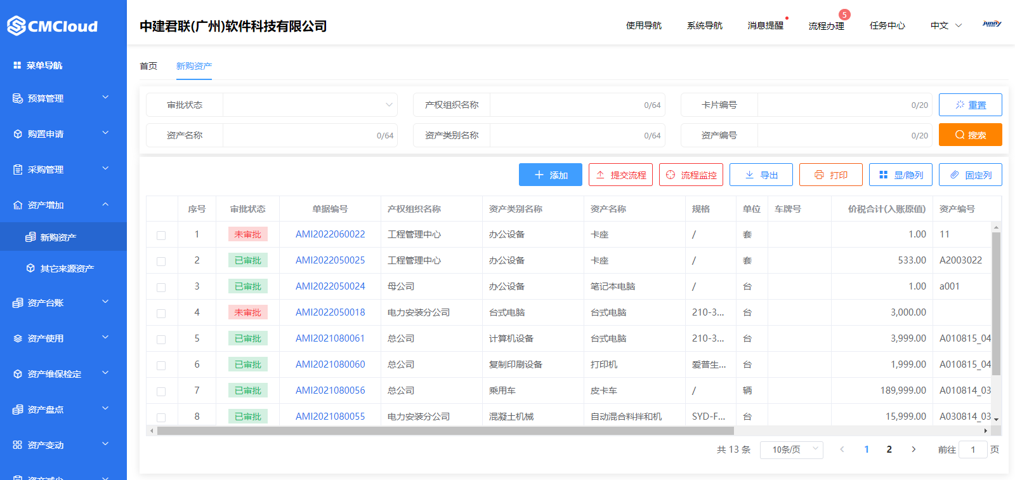Click the printer icon on 打印
Viewport: 1015px width, 480px height.
tap(819, 175)
